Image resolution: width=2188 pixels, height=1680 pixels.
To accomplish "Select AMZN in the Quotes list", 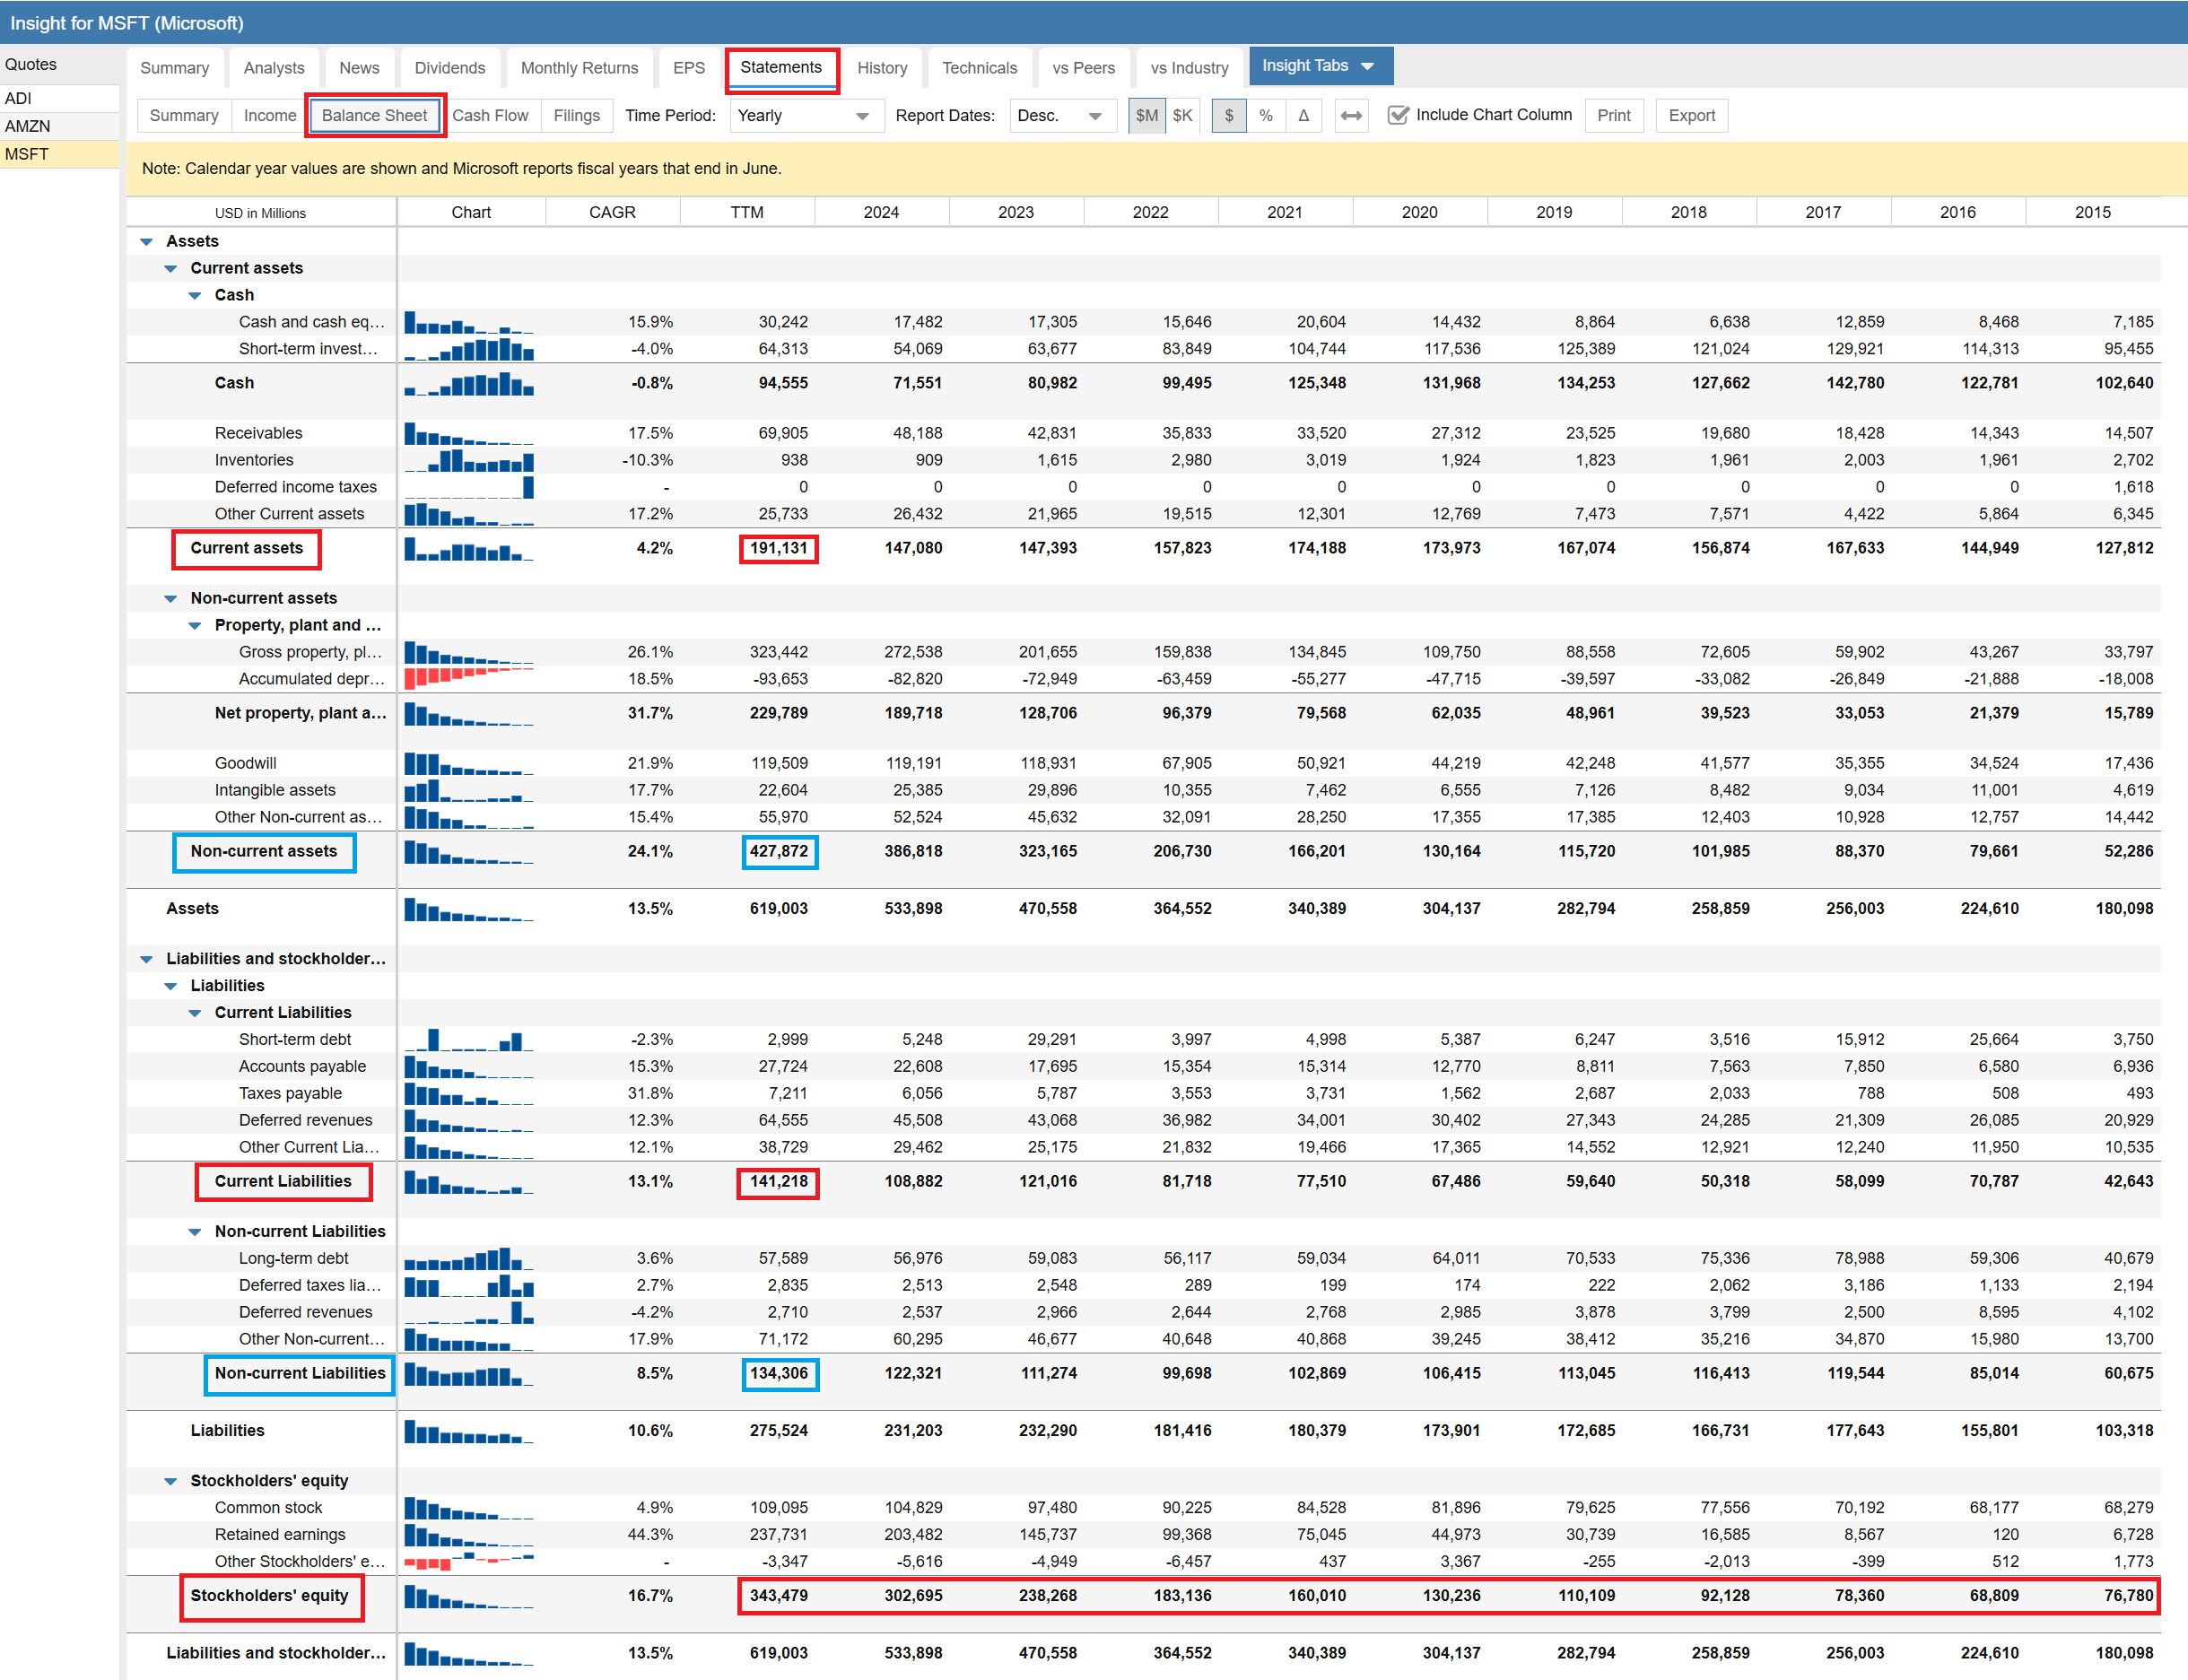I will (28, 126).
